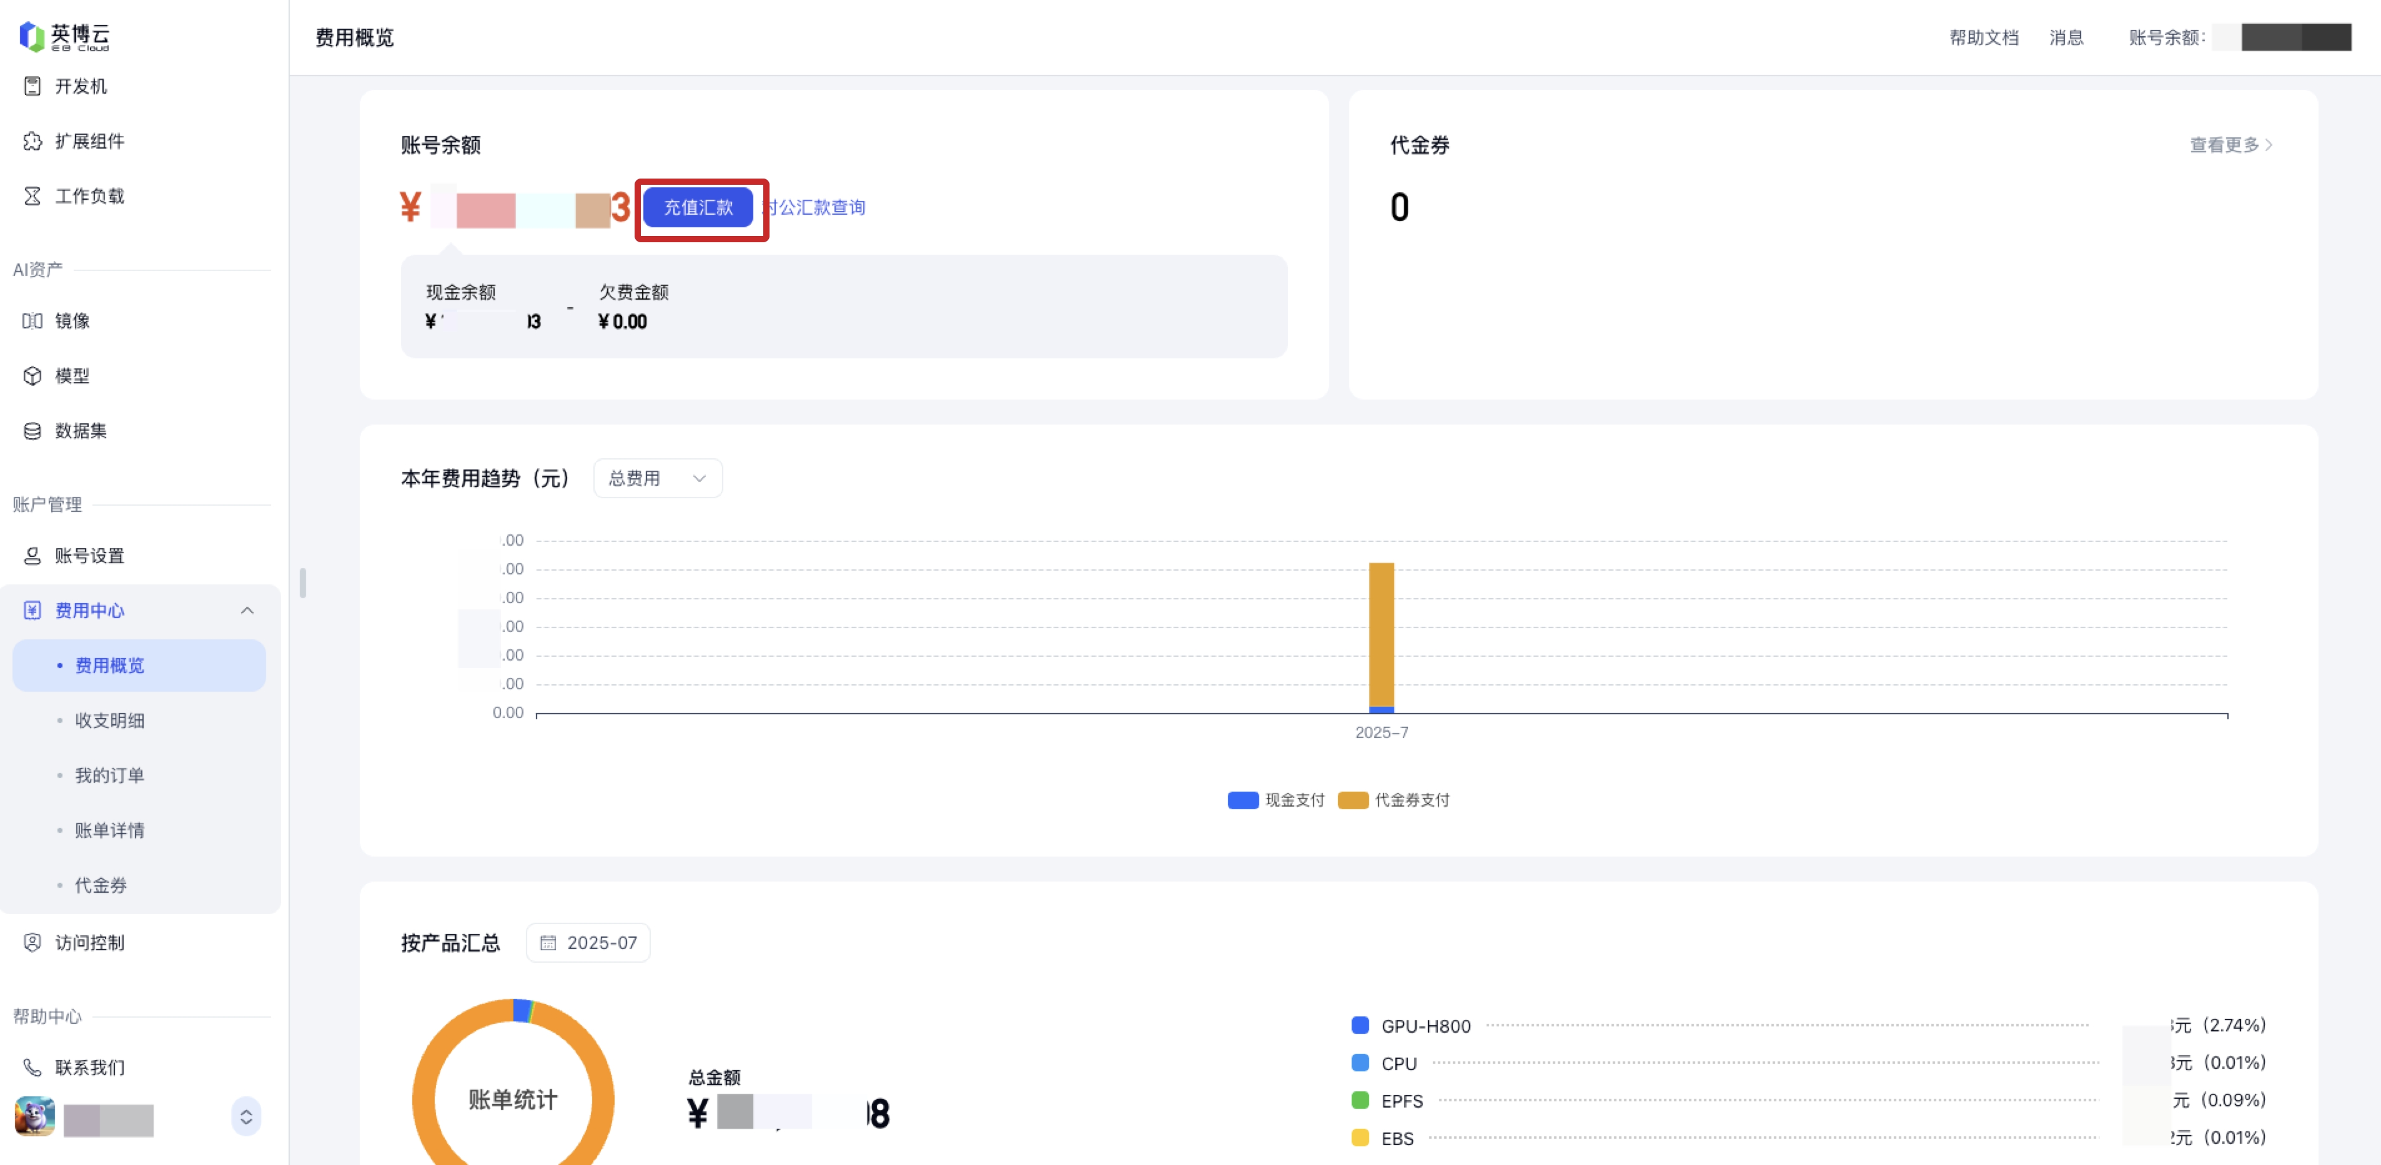
Task: Toggle 代金券支付 legend series in chart
Action: coord(1393,800)
